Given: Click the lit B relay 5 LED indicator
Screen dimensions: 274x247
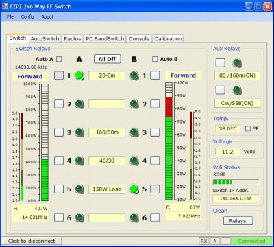Looking at the screenshot, I should (x=134, y=189).
